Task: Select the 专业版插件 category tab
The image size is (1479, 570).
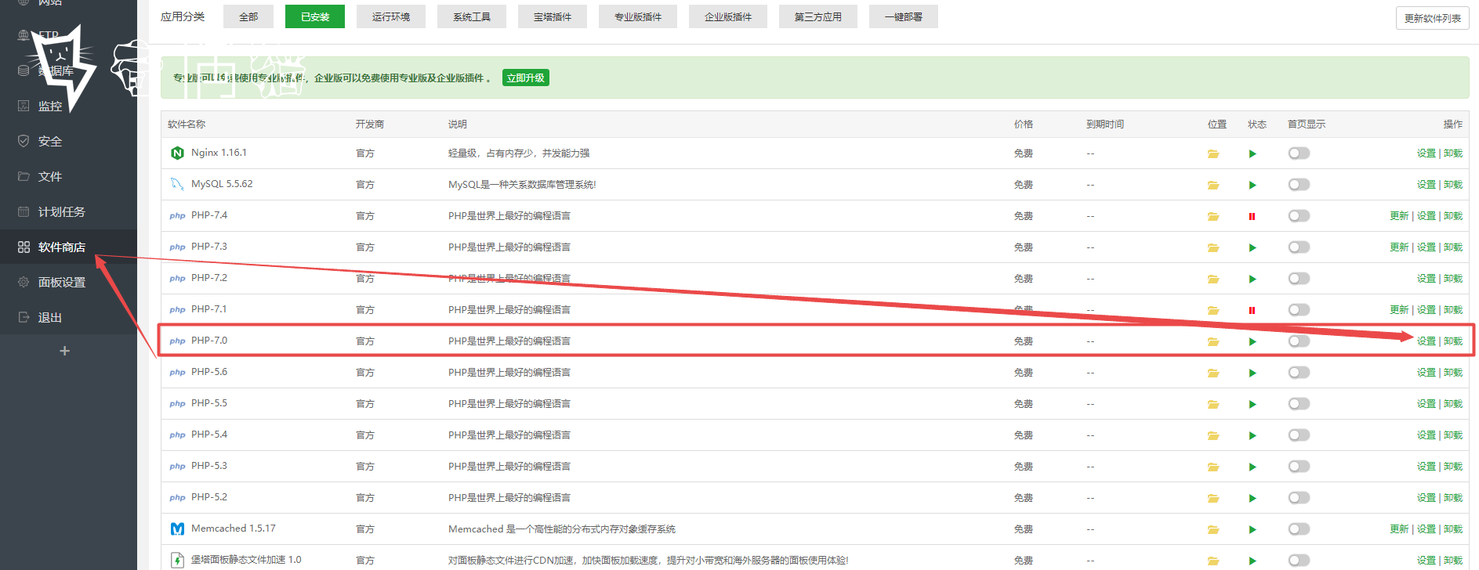Action: (x=638, y=16)
